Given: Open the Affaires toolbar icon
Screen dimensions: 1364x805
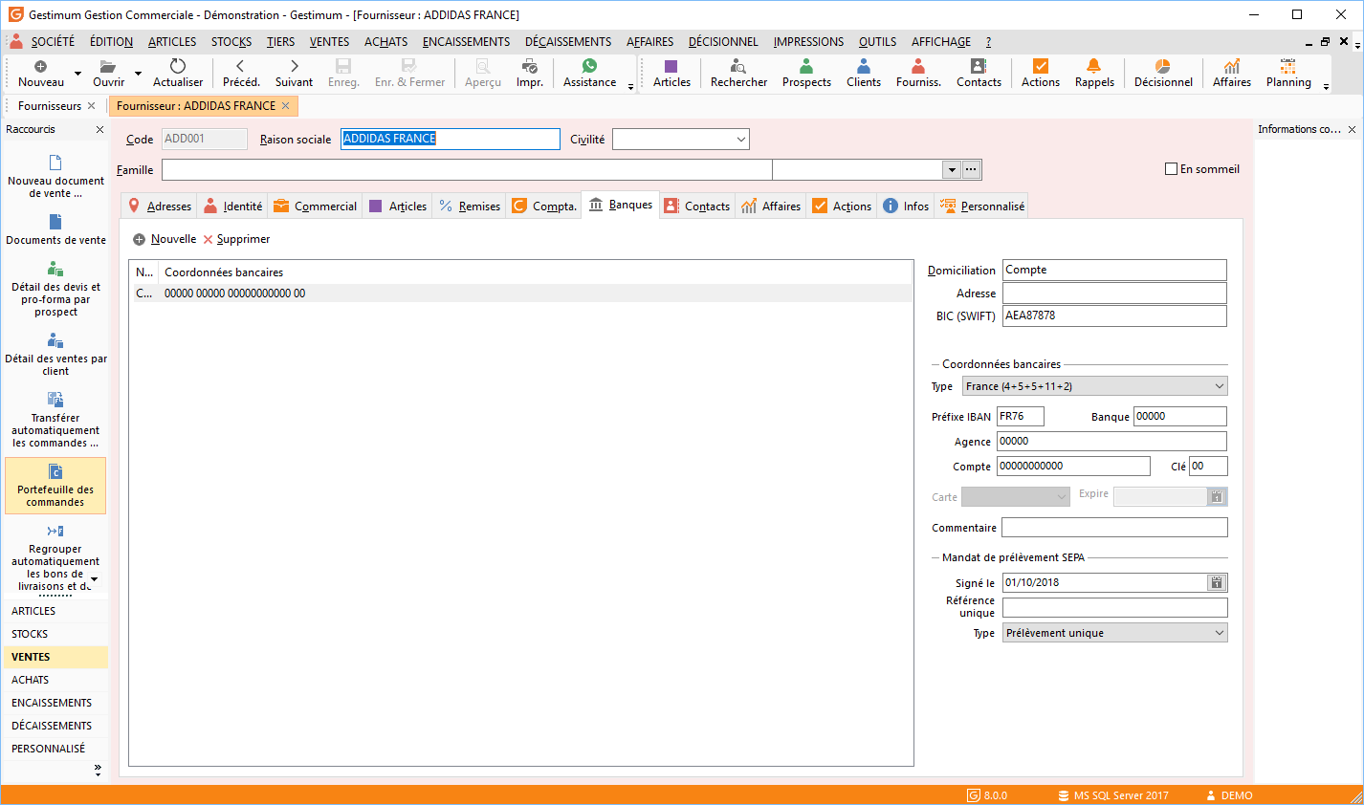Looking at the screenshot, I should (1232, 74).
